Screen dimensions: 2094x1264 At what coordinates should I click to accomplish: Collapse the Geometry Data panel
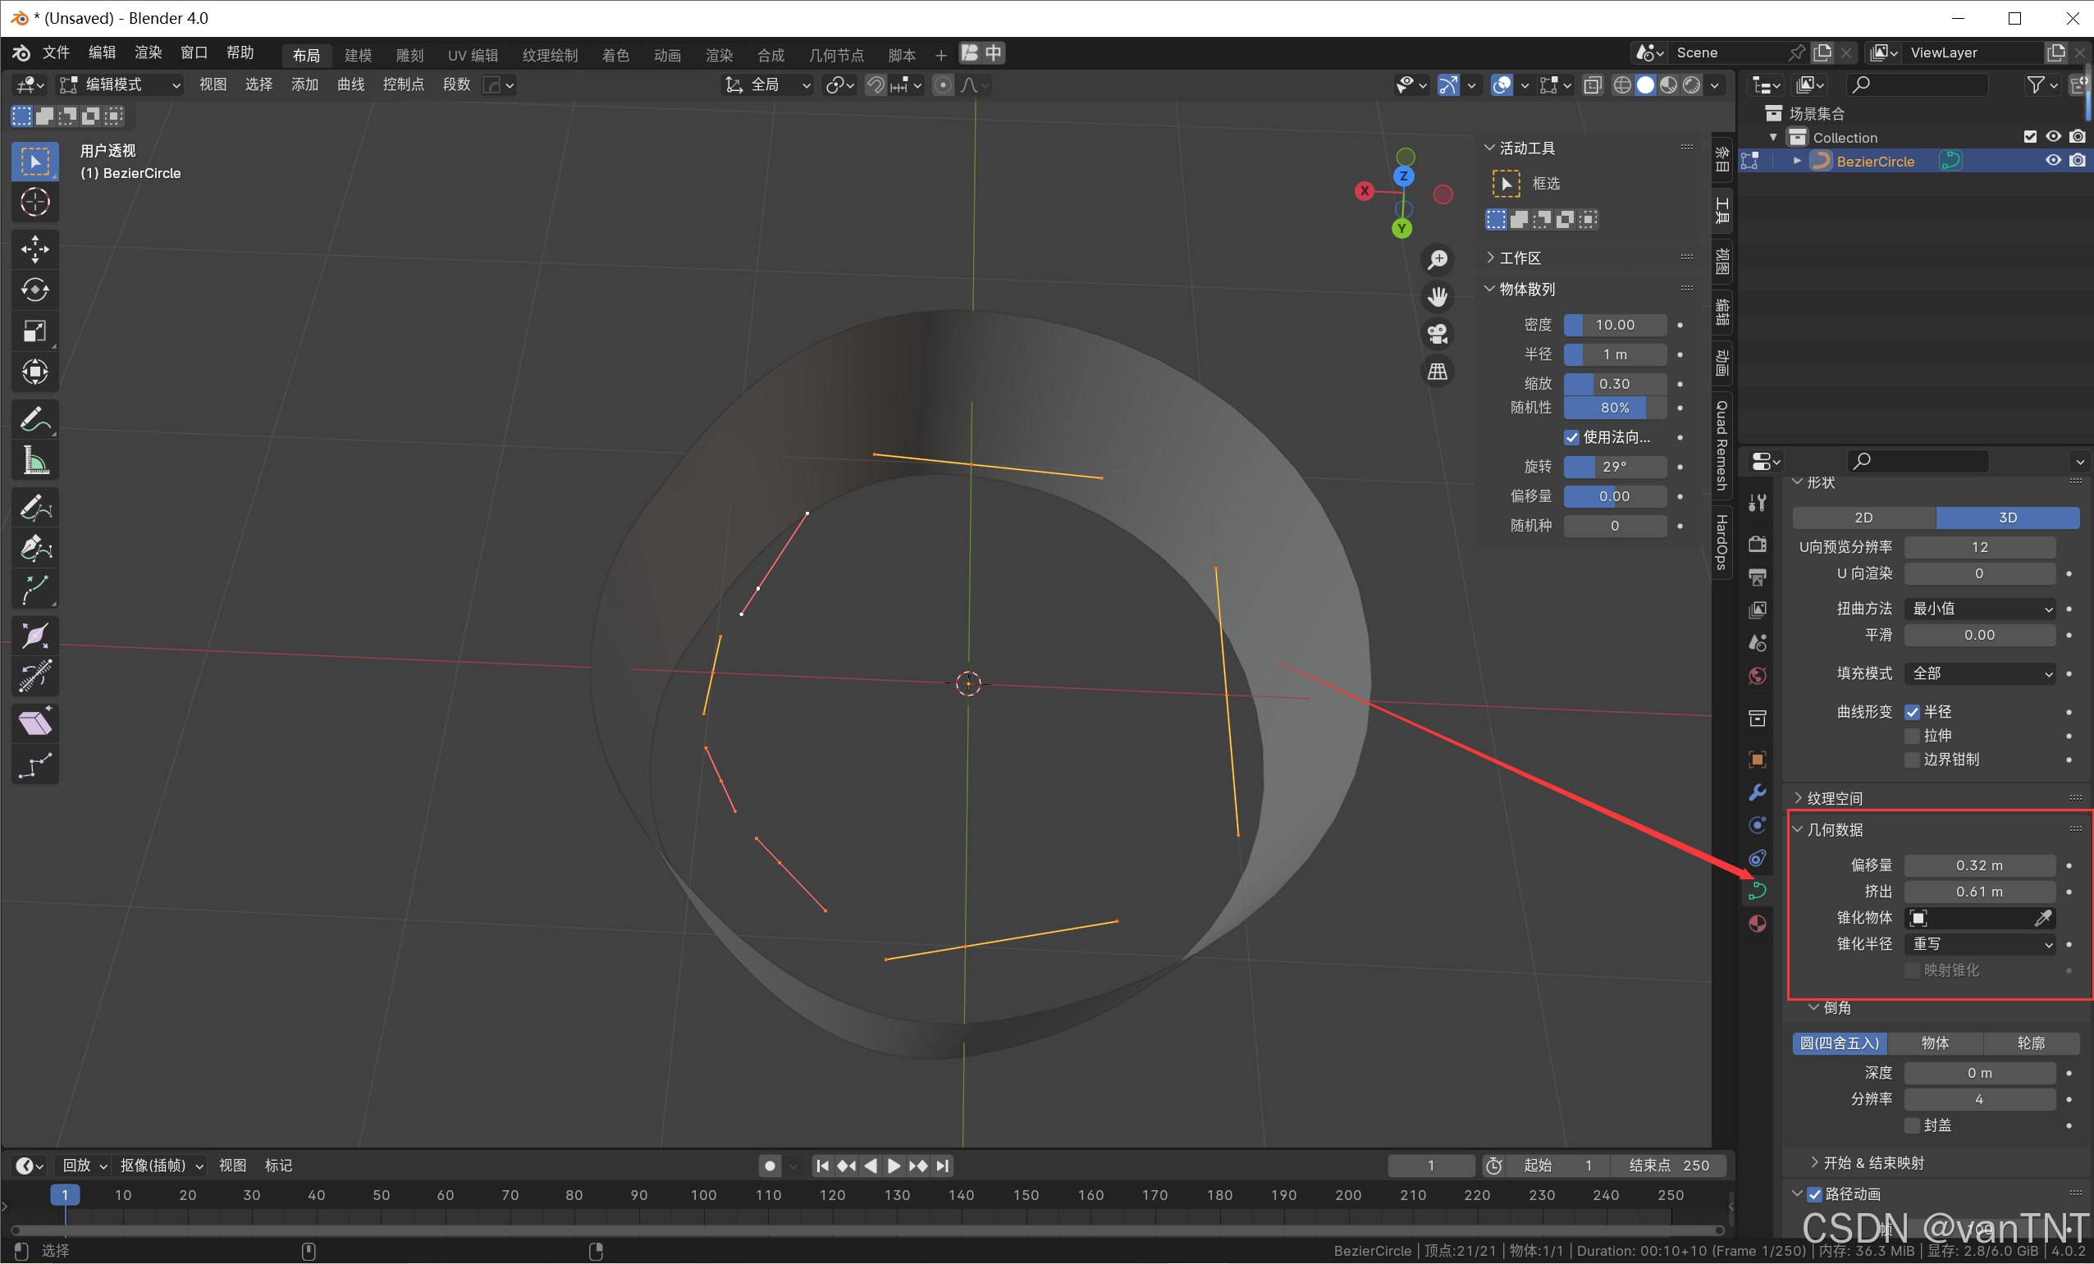click(x=1834, y=829)
